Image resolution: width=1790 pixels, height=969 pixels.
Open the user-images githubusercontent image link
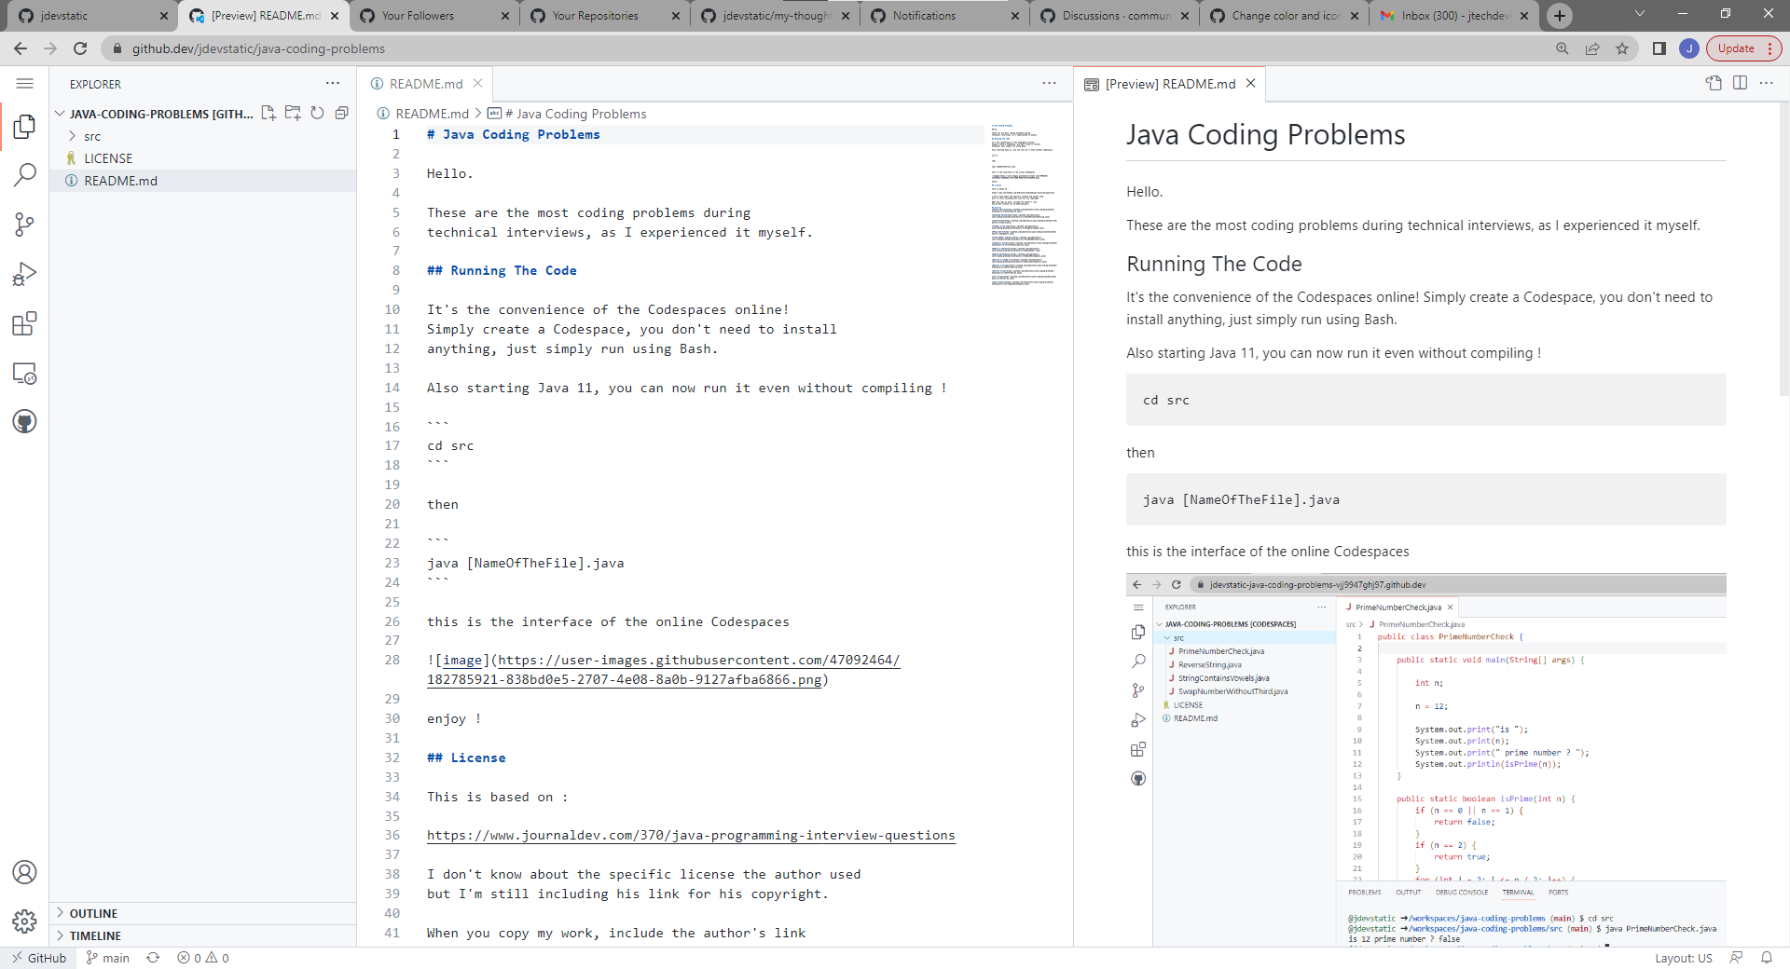663,670
